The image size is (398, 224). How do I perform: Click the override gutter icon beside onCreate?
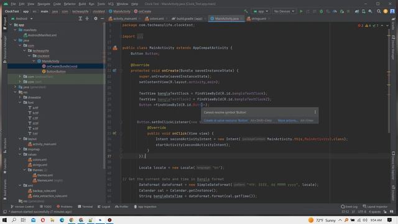pyautogui.click(x=114, y=70)
